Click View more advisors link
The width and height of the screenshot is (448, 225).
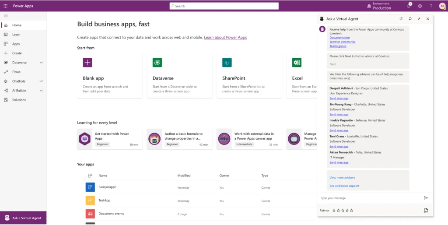(x=342, y=178)
